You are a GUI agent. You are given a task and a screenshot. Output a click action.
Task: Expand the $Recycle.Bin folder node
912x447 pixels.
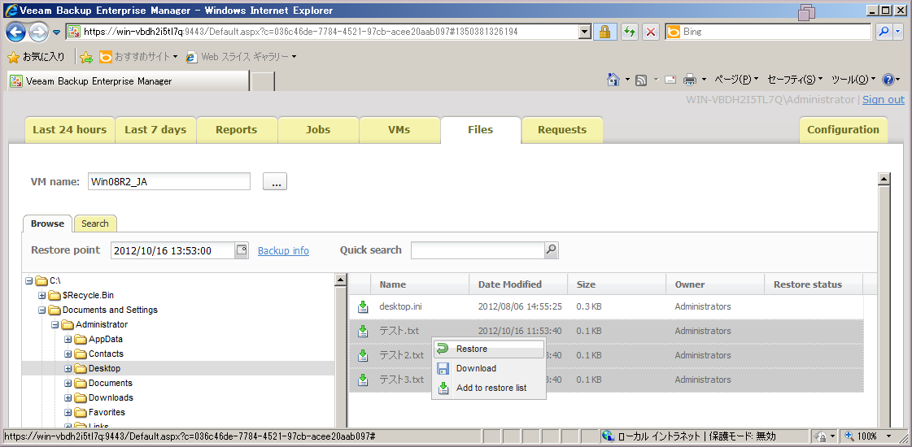coord(41,295)
